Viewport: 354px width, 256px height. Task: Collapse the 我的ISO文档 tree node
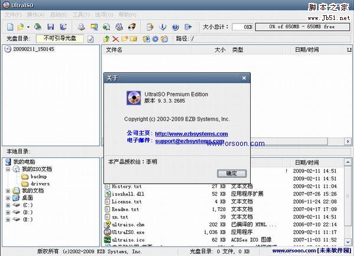point(8,169)
